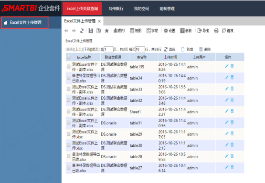Tick the Sheet1 row checkbox
265x183 pixels.
69,112
